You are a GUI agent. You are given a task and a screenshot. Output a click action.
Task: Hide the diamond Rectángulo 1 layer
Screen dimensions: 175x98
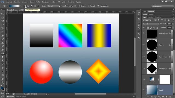pyautogui.click(x=144, y=69)
